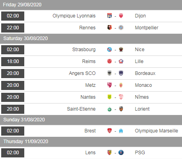The image size is (182, 159).
Task: Click the Saint-Etienne green badge
Action: click(109, 109)
